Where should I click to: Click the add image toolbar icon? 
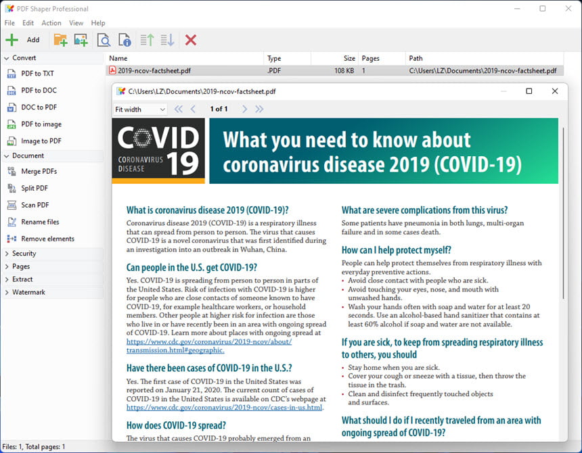pos(81,40)
